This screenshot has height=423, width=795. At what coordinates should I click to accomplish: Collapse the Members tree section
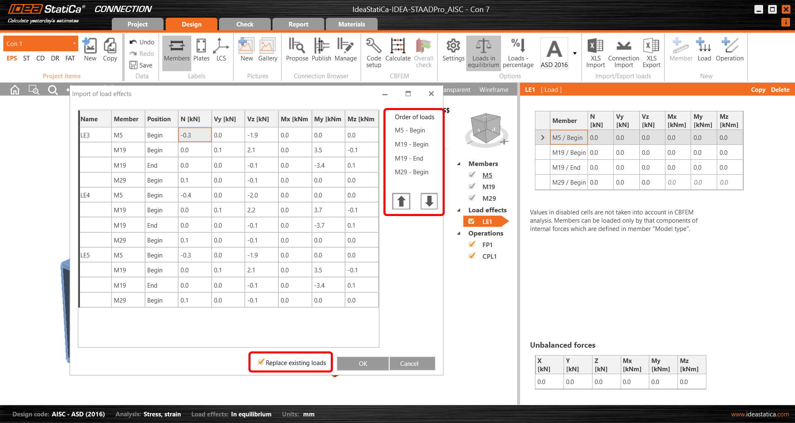[x=459, y=164]
